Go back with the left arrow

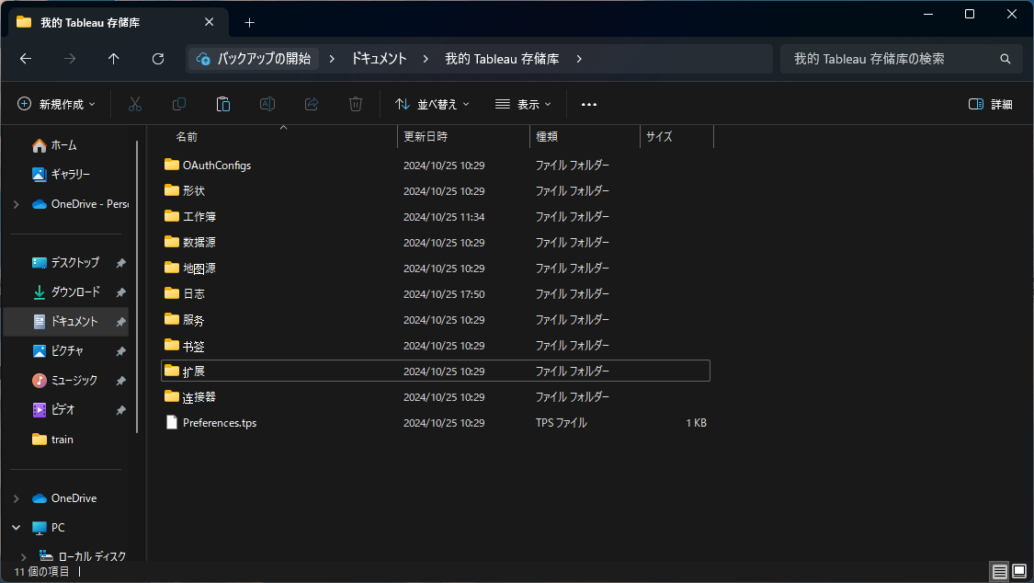26,59
